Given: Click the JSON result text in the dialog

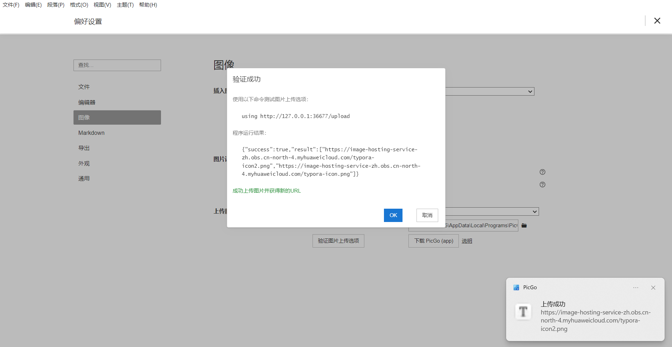Looking at the screenshot, I should [331, 162].
